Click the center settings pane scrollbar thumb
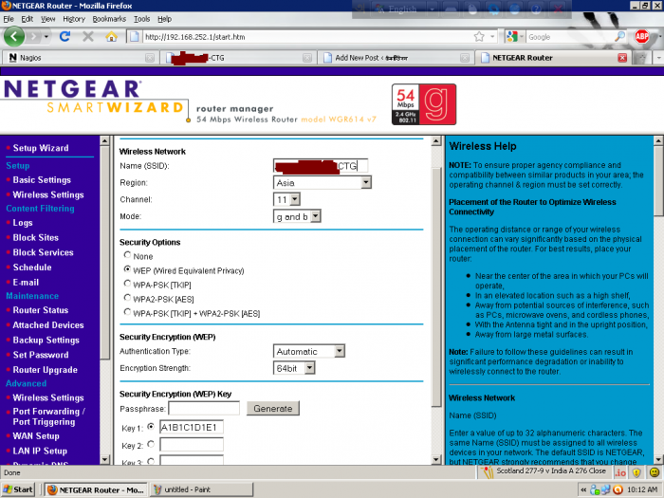Image resolution: width=664 pixels, height=498 pixels. 436,287
